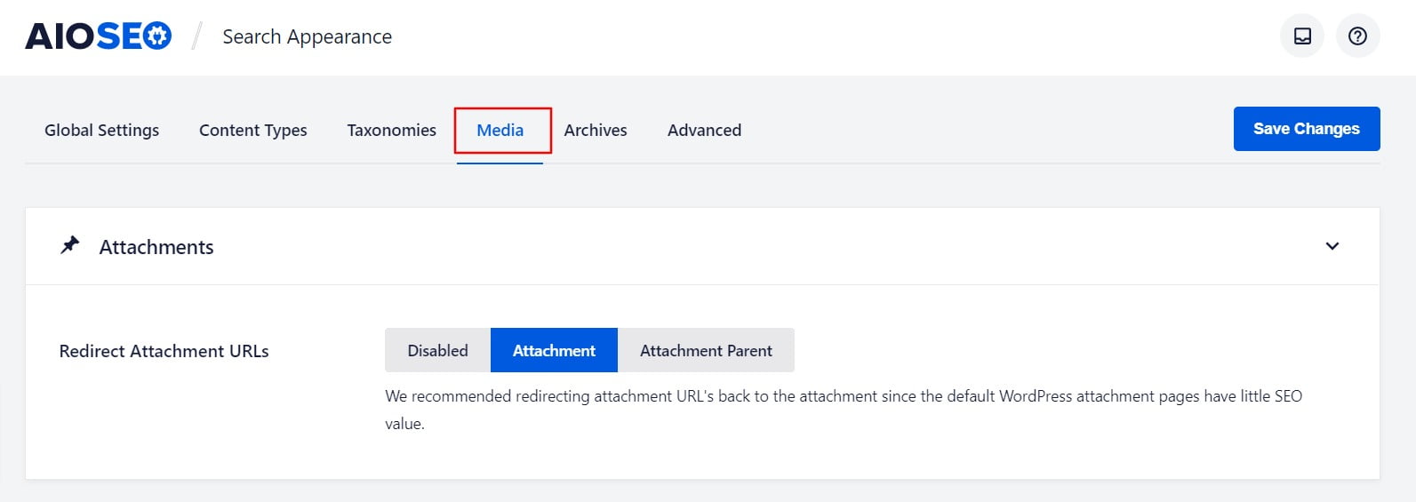Image resolution: width=1416 pixels, height=502 pixels.
Task: Click the pin icon beside Attachments
Action: [70, 246]
